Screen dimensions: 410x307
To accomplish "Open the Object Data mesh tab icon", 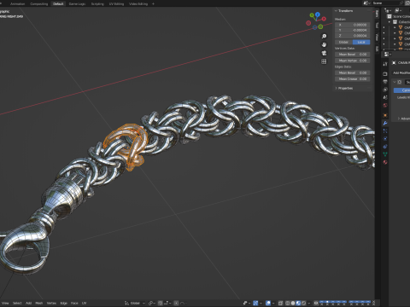I will [x=385, y=154].
